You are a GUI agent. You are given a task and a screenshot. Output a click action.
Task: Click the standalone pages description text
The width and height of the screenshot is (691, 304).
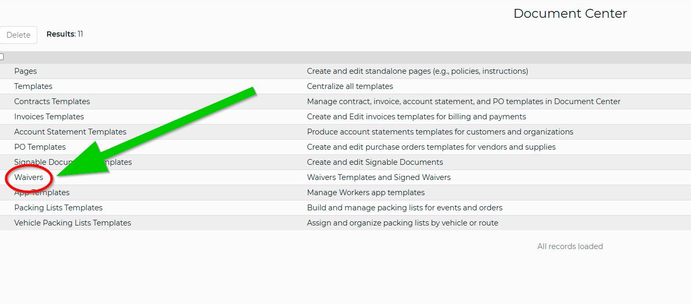(x=418, y=71)
